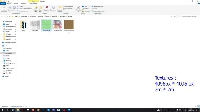Open the Ouvrir dropdown in the ribbon
This screenshot has width=200, height=112.
pos(85,7)
